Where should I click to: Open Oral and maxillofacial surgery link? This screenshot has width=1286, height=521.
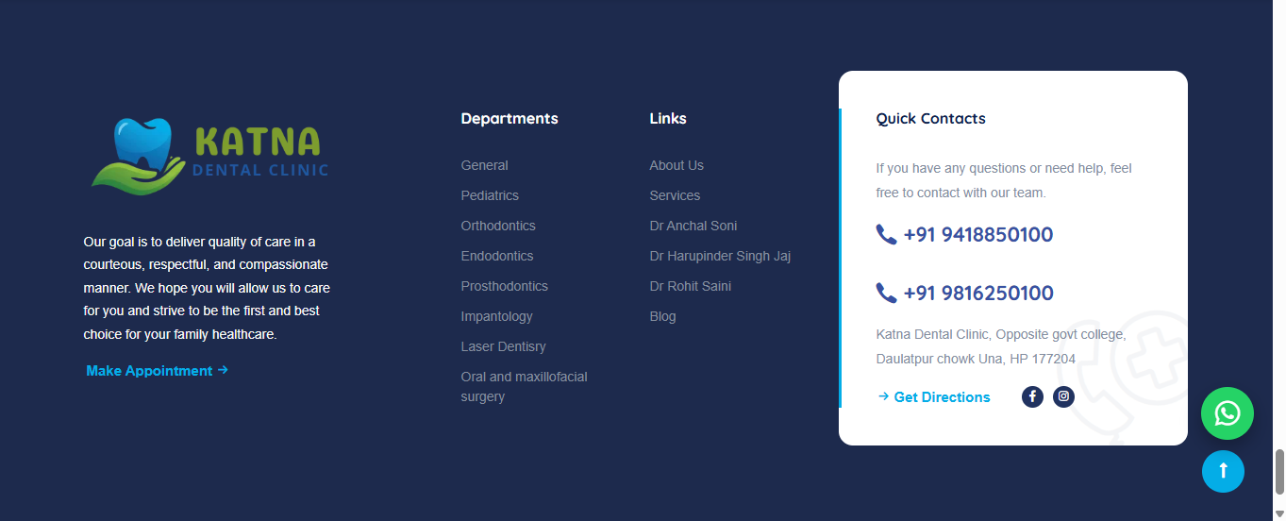pos(524,387)
